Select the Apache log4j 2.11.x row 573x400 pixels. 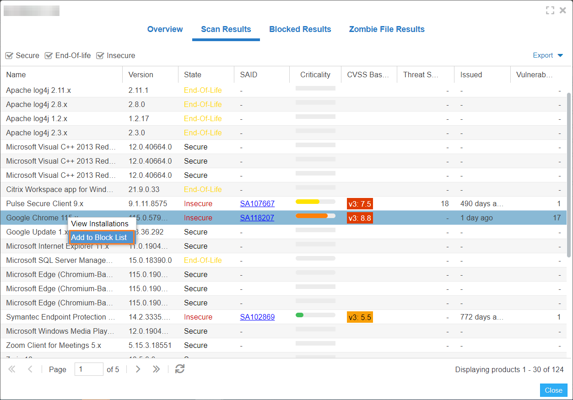[283, 91]
